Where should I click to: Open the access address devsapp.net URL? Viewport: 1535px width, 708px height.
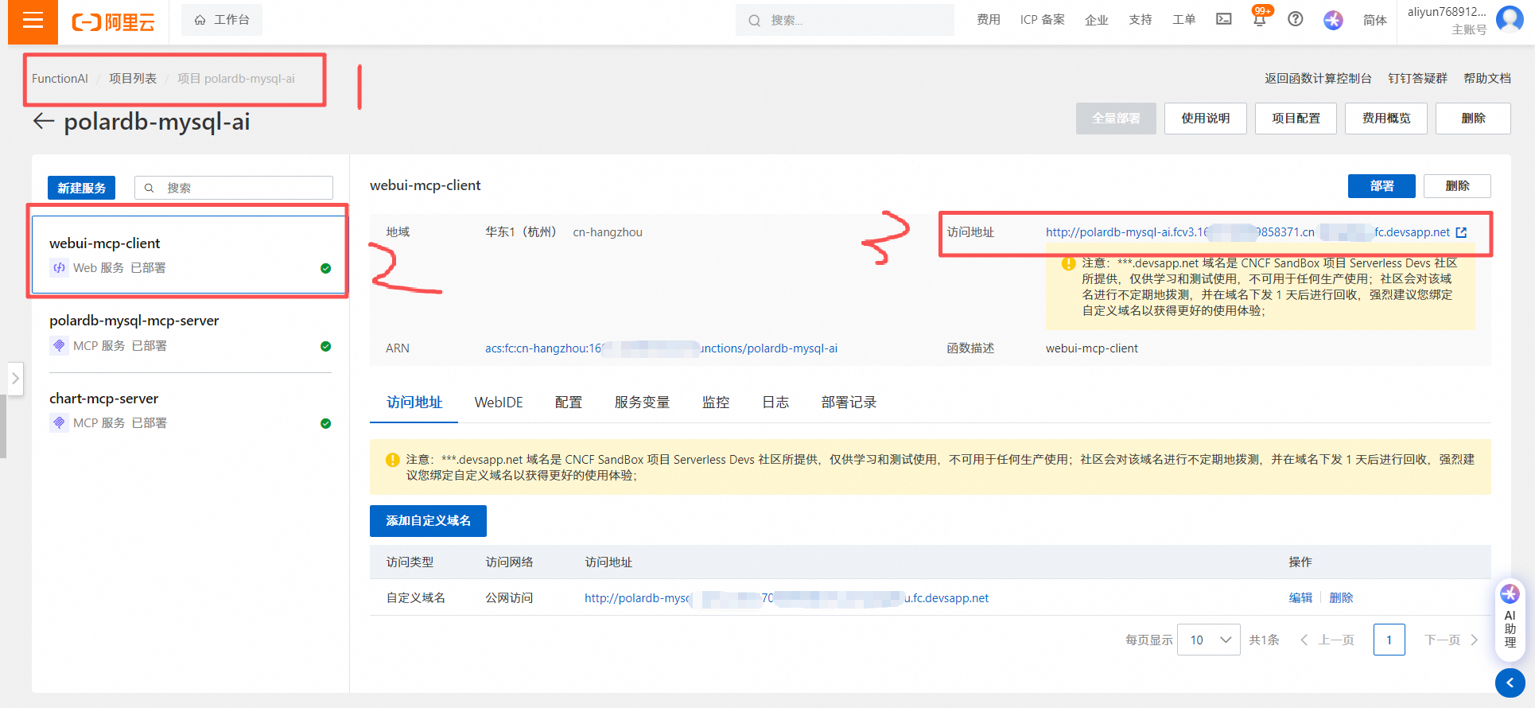point(1247,232)
